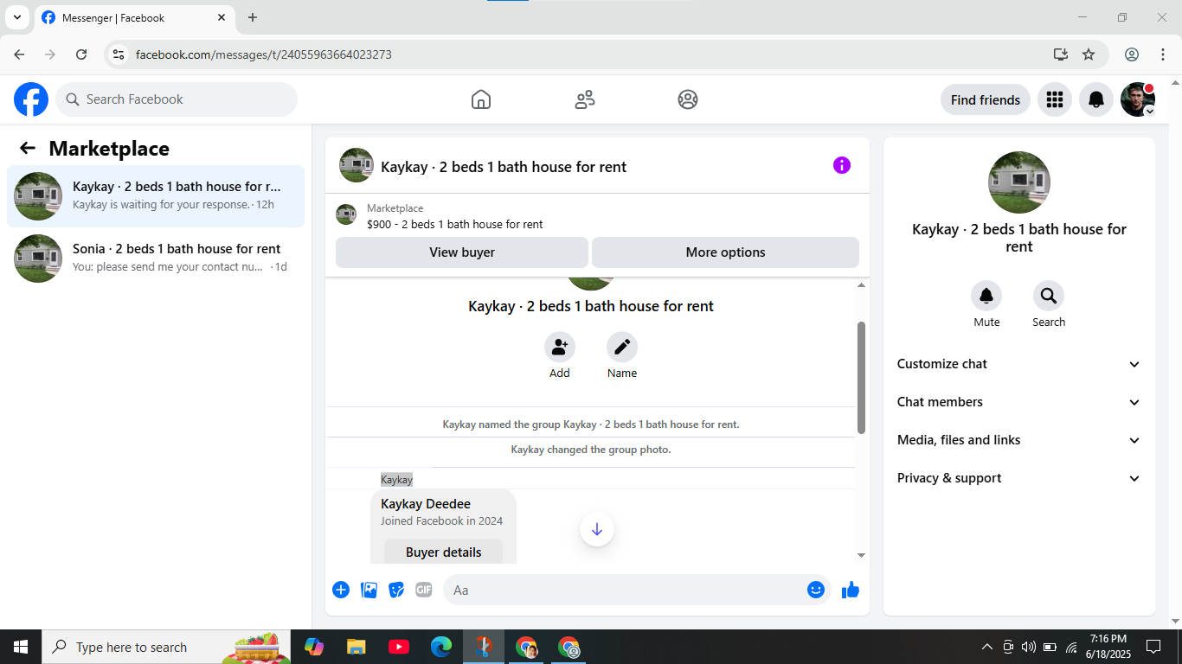Click the chat scrollbar down arrow
1182x664 pixels.
click(861, 556)
